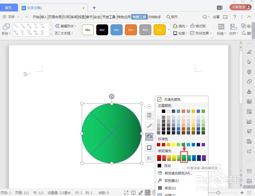
Task: Open the chart icon in right sidebar
Action: point(249,121)
